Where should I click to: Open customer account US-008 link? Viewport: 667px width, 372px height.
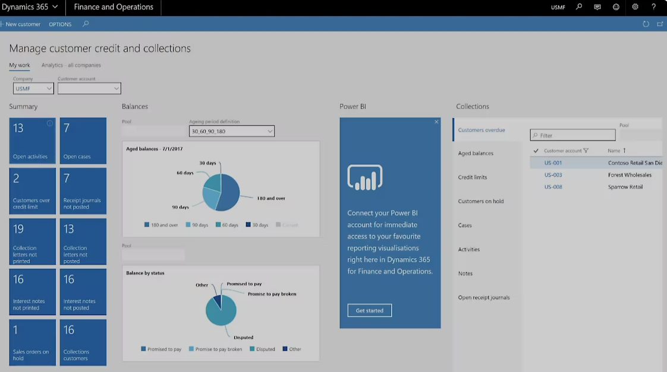coord(553,187)
